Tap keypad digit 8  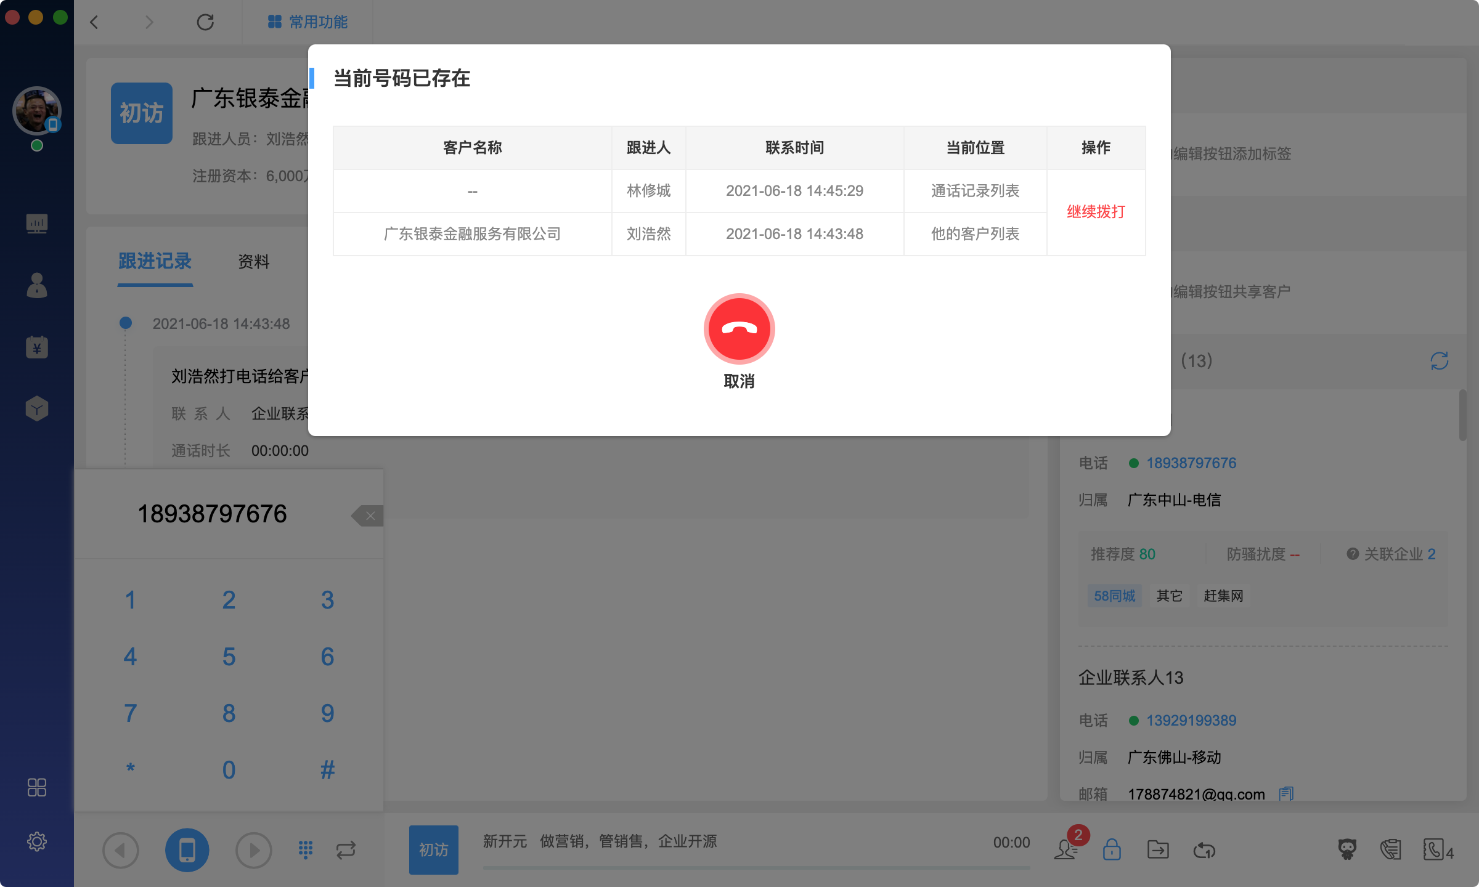pos(229,713)
